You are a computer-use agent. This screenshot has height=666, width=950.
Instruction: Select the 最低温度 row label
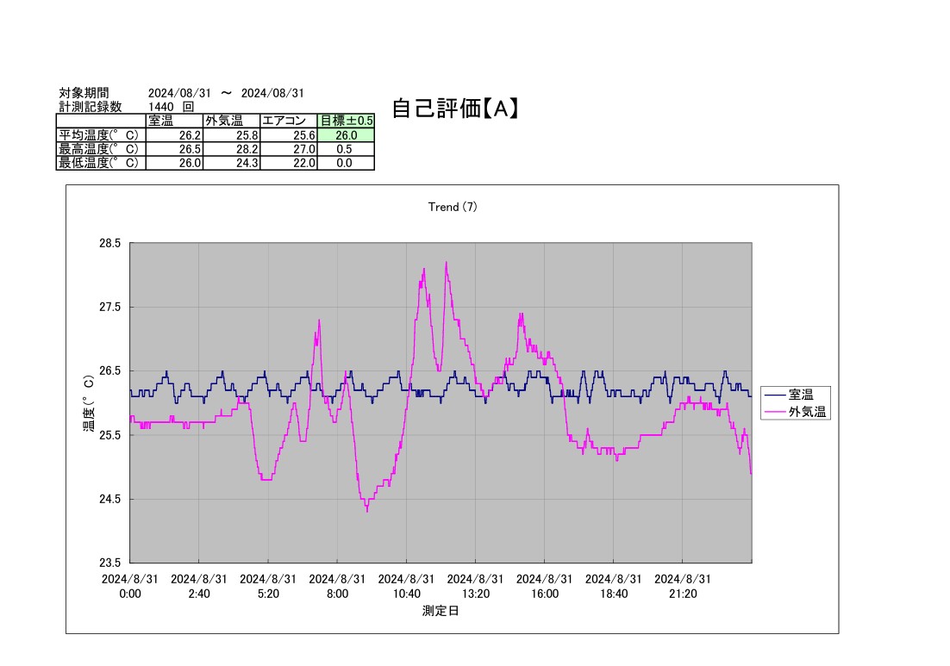coord(100,163)
